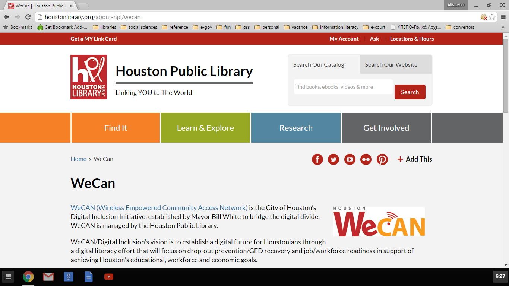Open the e-court bookmark folder

374,27
